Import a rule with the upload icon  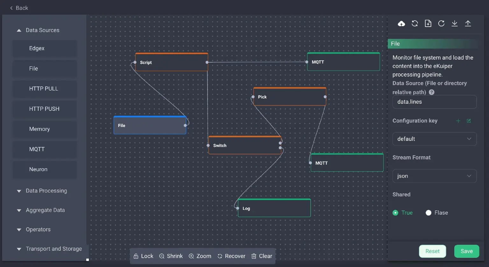click(x=468, y=23)
